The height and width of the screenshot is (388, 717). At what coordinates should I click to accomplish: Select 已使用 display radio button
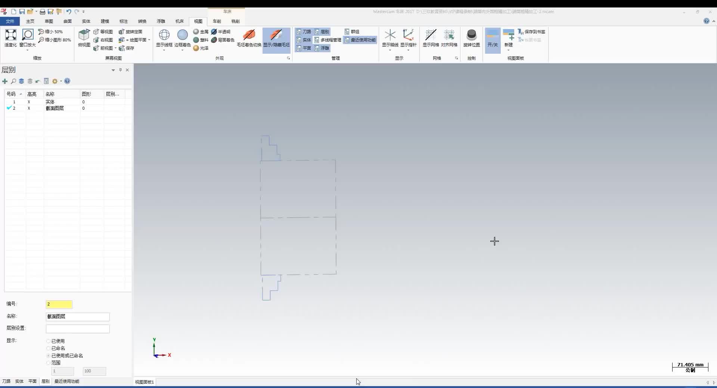[x=49, y=341]
